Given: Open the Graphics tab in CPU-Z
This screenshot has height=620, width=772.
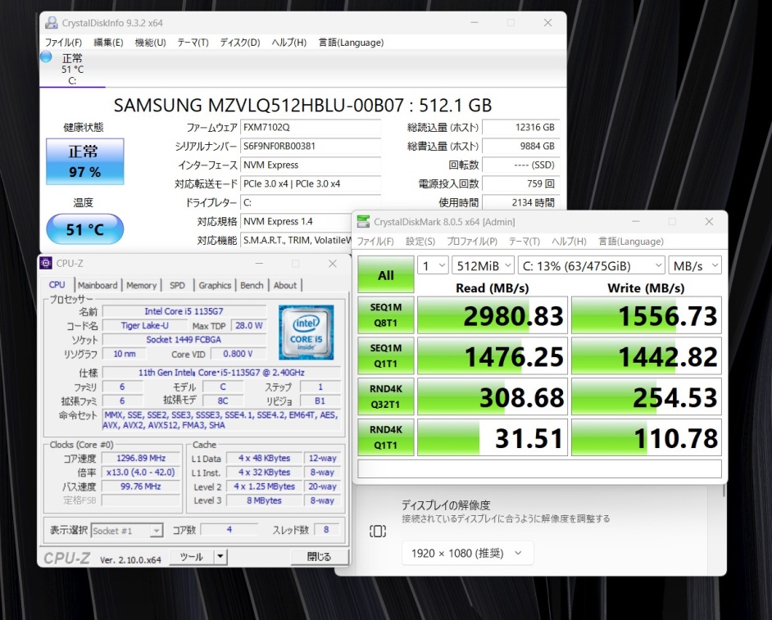Looking at the screenshot, I should tap(215, 285).
